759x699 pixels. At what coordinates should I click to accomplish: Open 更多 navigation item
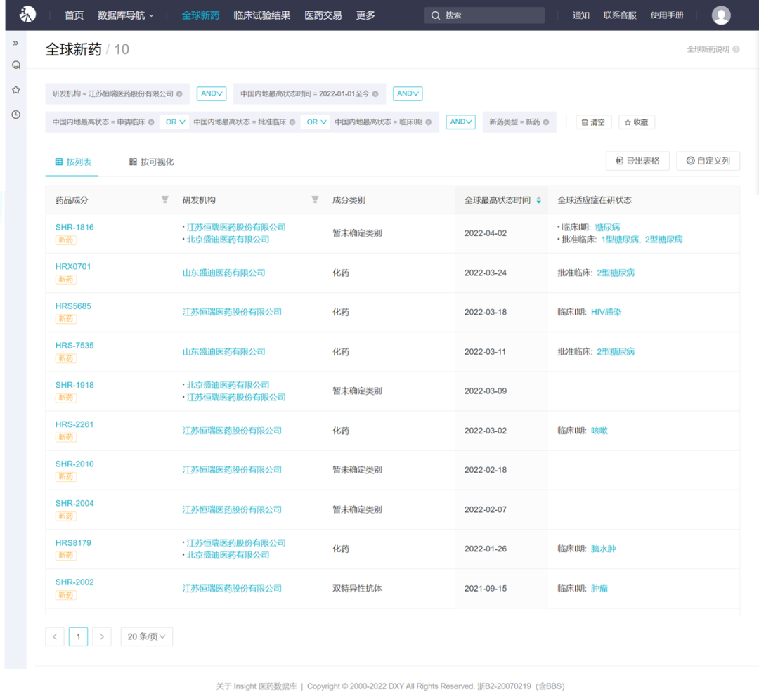pyautogui.click(x=365, y=15)
